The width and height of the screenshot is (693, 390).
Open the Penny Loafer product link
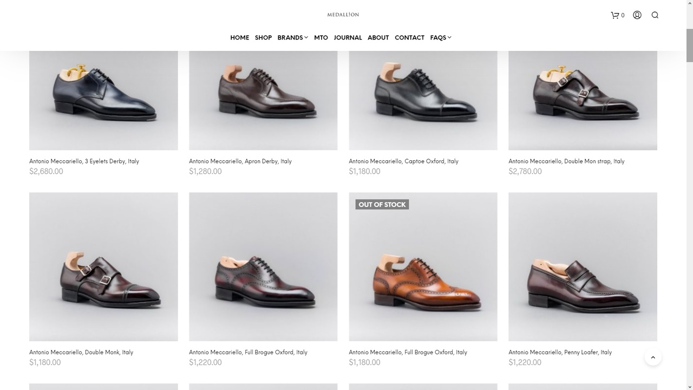tap(560, 353)
